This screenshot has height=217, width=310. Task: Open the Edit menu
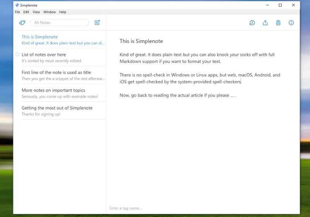(x=26, y=12)
